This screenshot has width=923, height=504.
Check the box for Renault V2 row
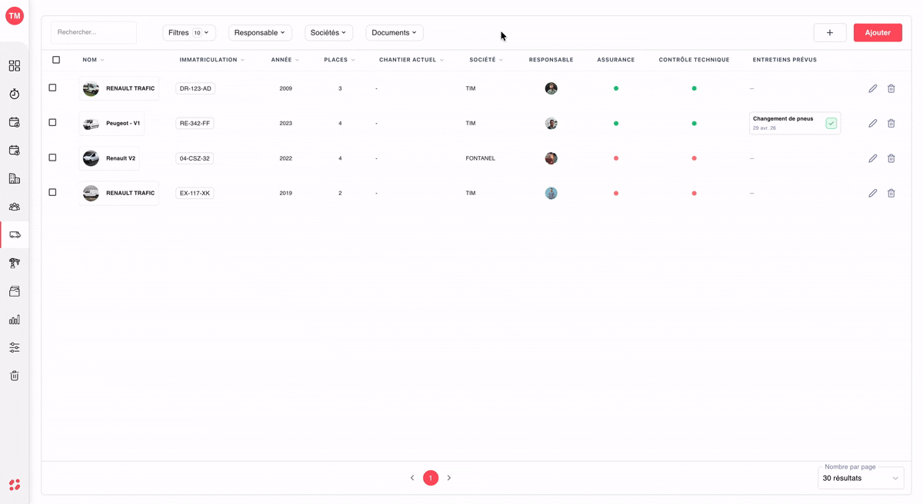(x=52, y=157)
